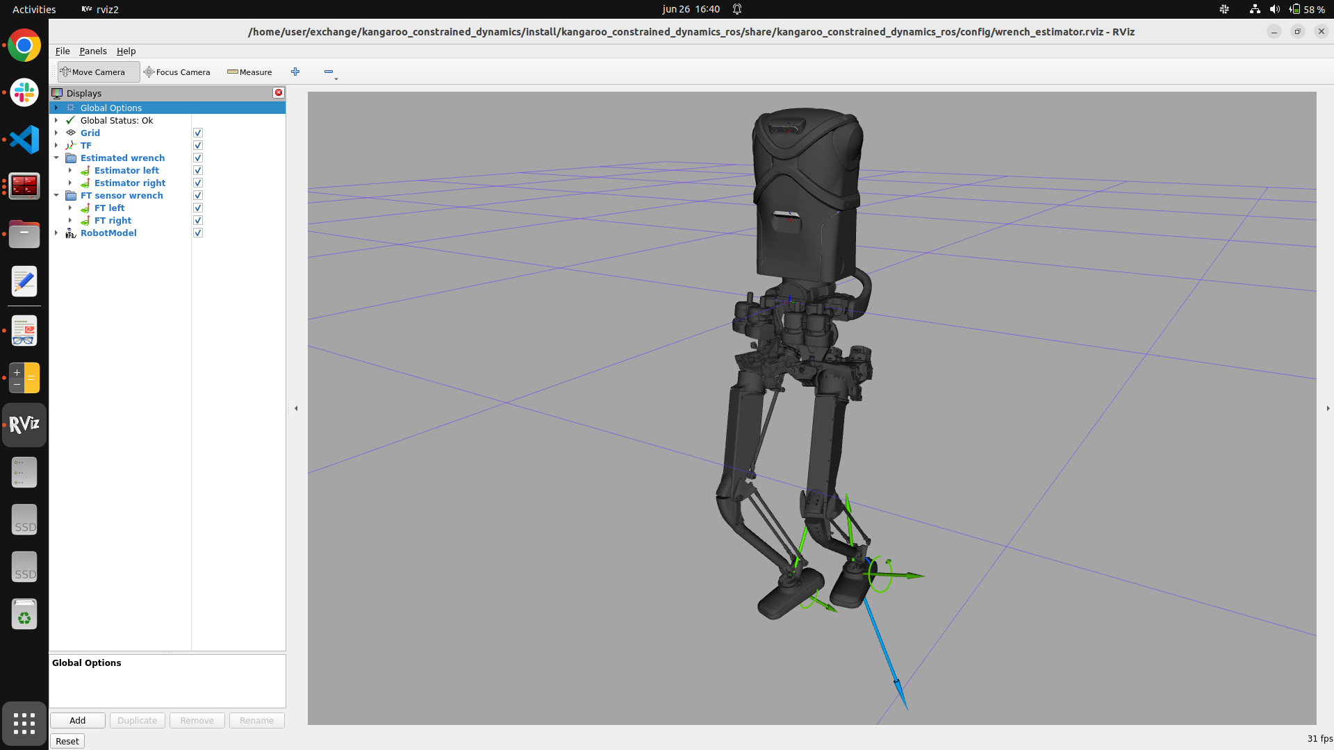
Task: Select the Measure tool
Action: pyautogui.click(x=249, y=72)
